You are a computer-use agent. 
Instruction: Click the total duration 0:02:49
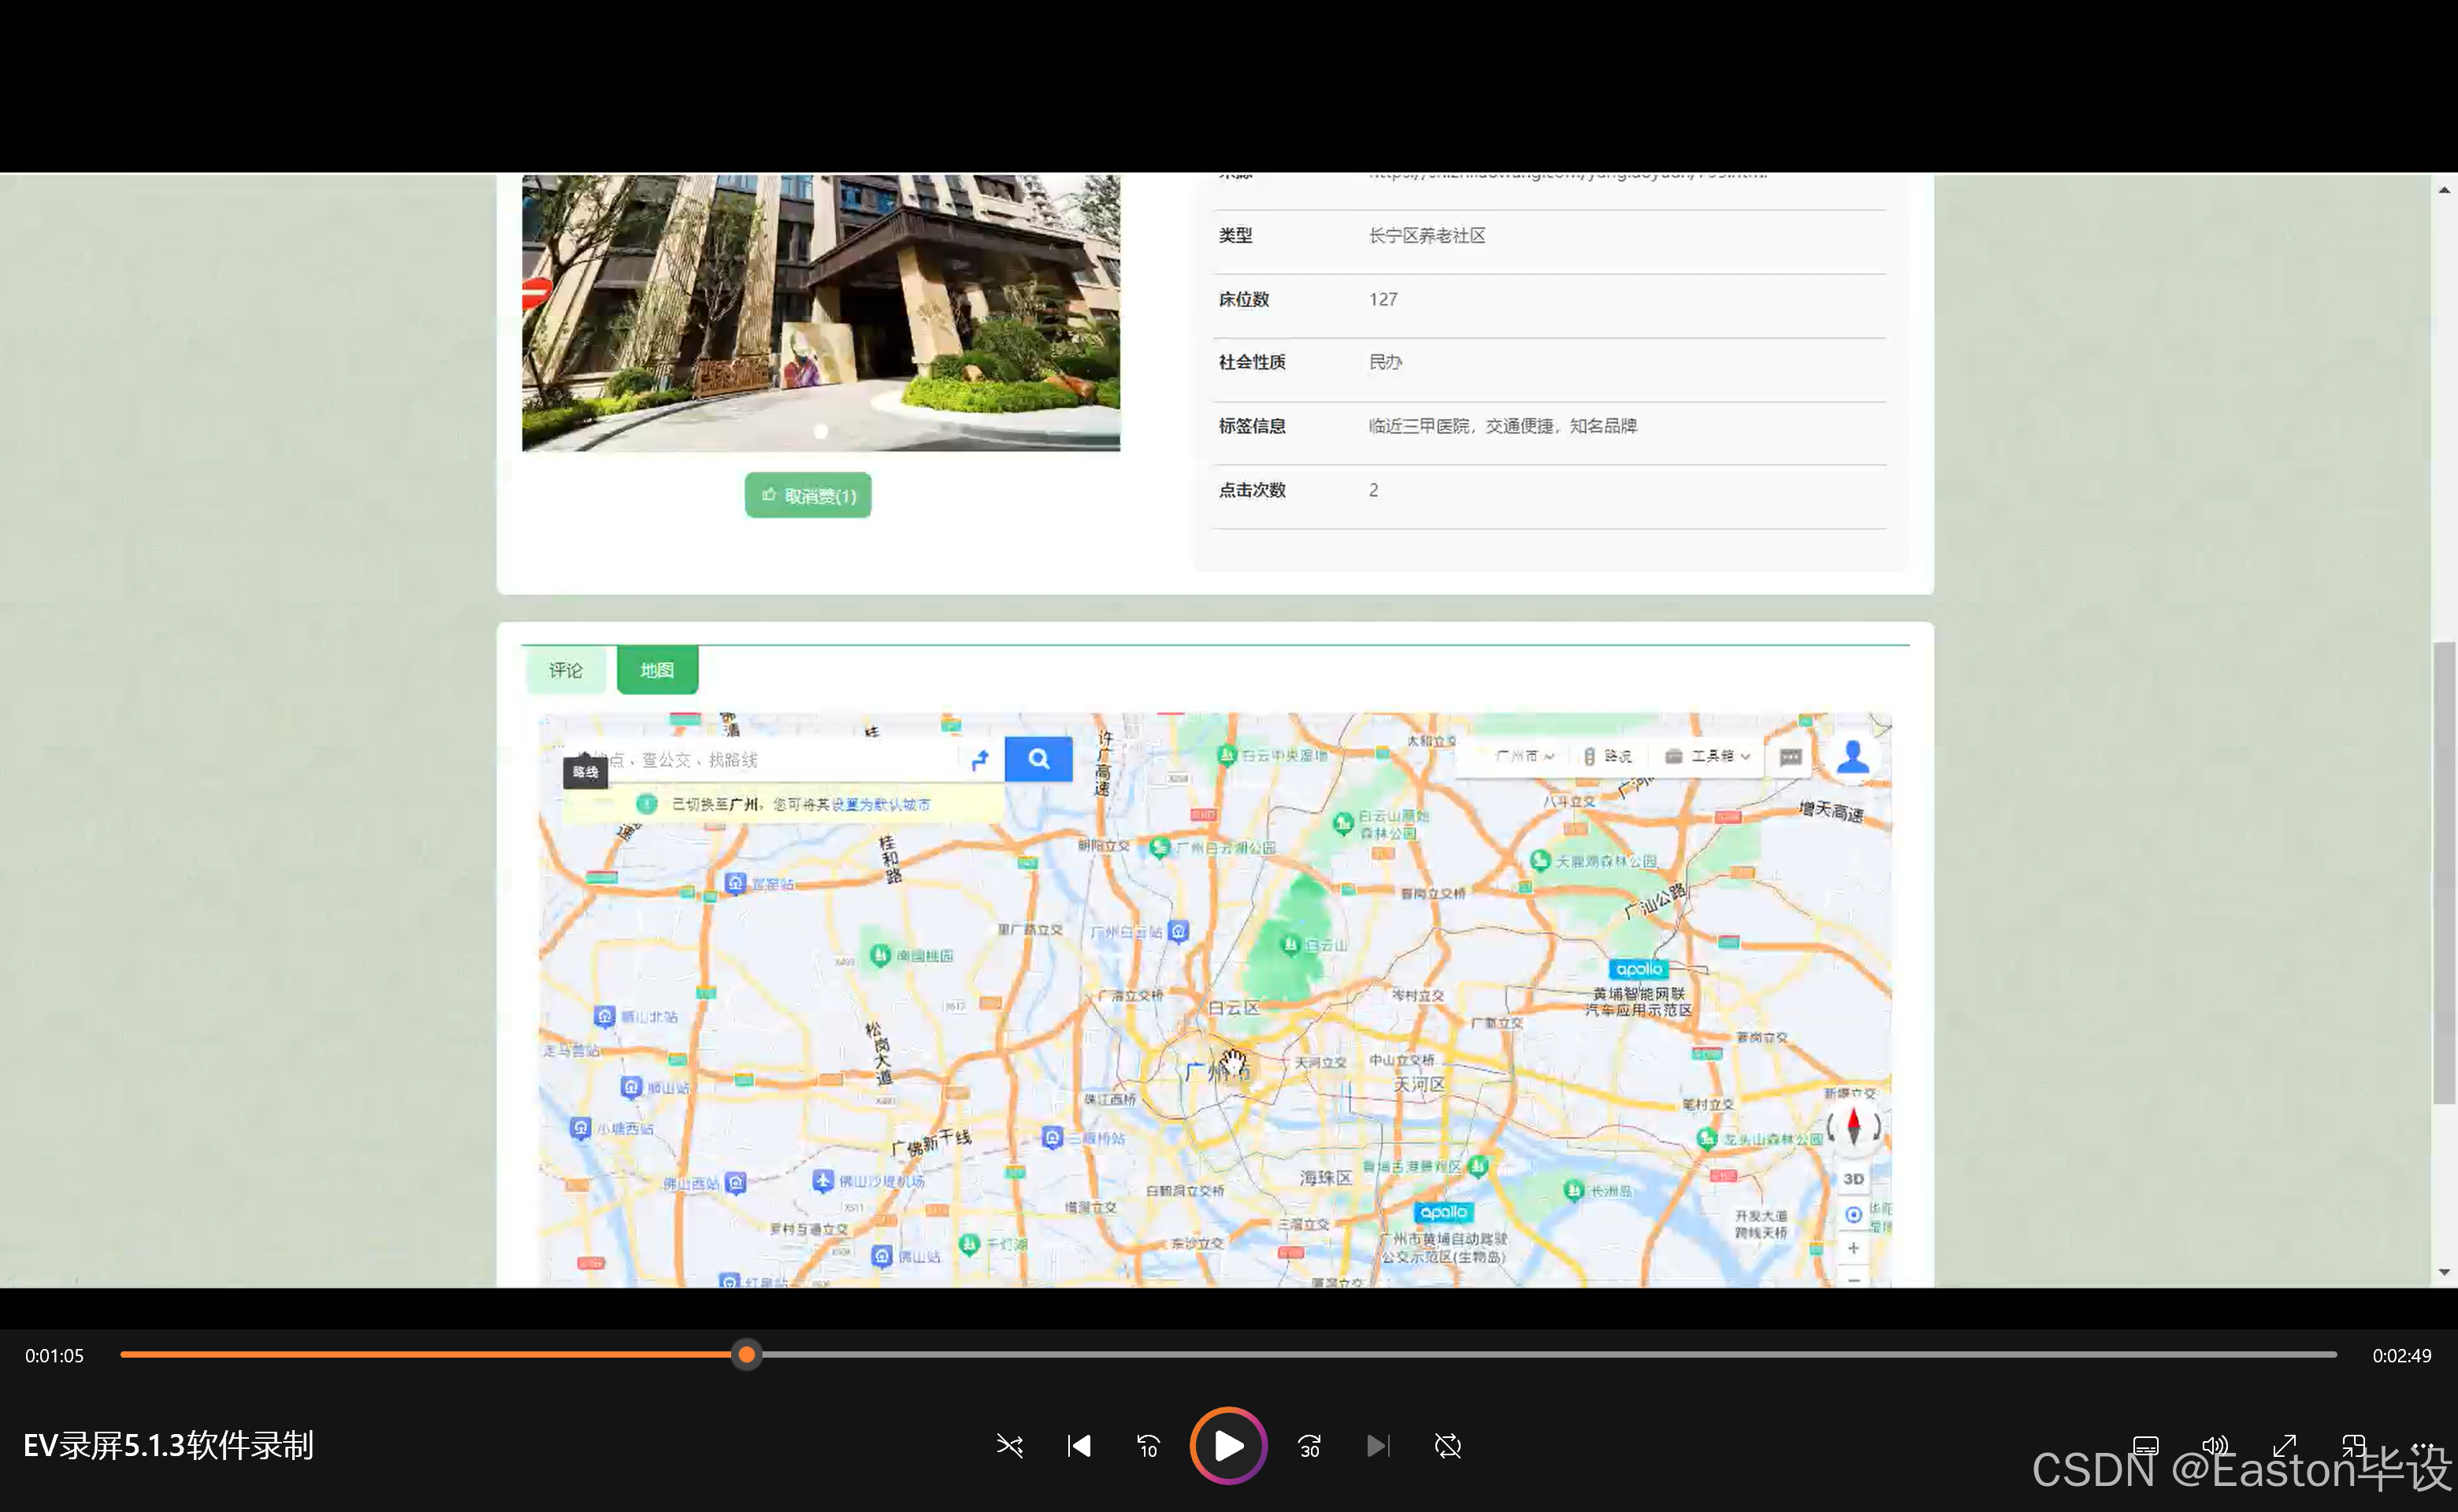click(x=2402, y=1356)
